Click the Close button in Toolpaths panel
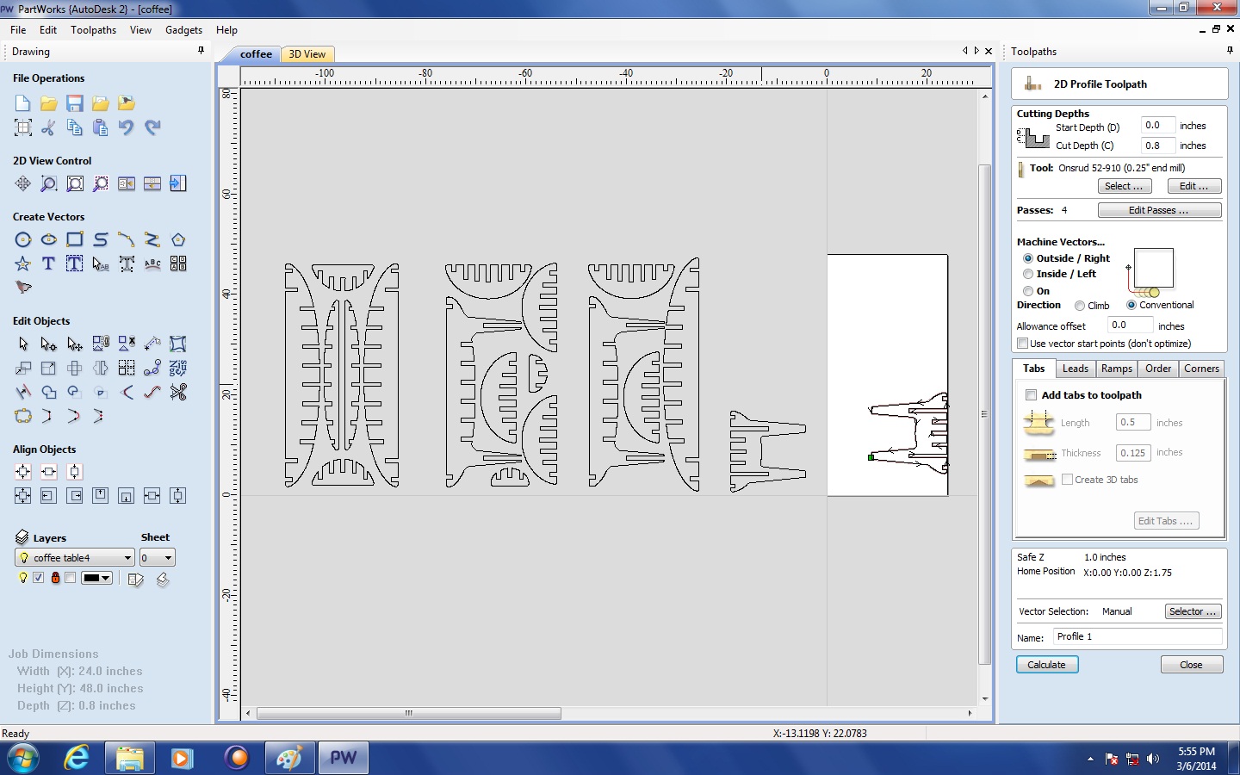Image resolution: width=1240 pixels, height=775 pixels. (x=1191, y=665)
